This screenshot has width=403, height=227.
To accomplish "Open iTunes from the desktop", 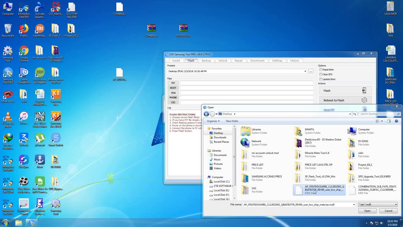I will [x=24, y=118].
